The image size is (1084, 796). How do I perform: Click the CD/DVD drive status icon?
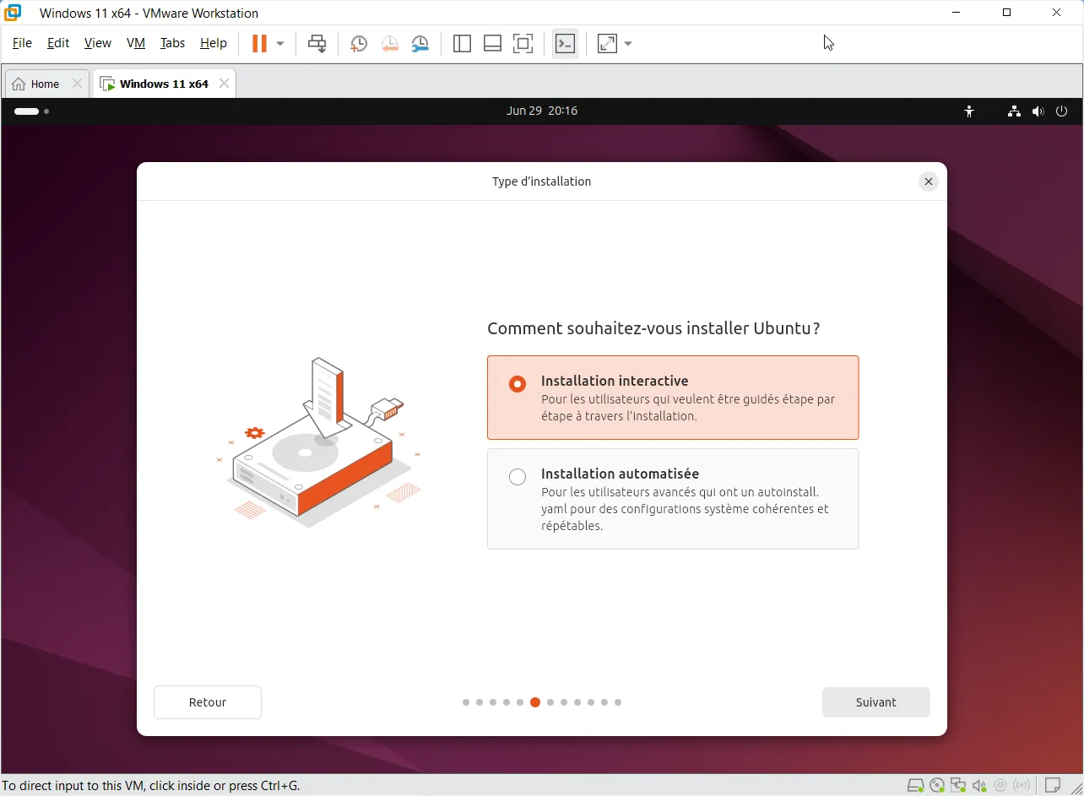coord(937,786)
